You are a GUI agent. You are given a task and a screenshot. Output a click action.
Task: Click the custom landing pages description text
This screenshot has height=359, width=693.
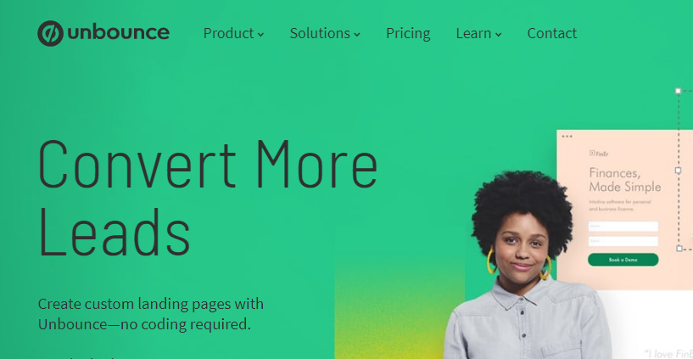click(151, 314)
